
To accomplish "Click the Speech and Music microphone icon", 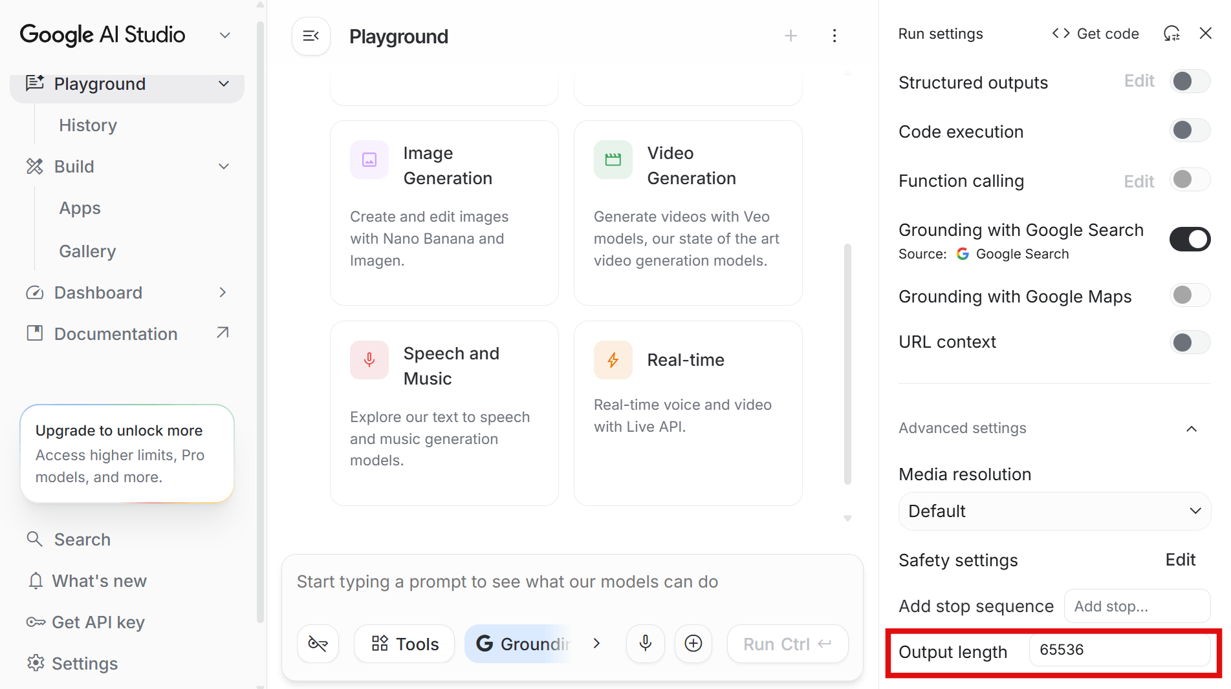I will click(369, 360).
